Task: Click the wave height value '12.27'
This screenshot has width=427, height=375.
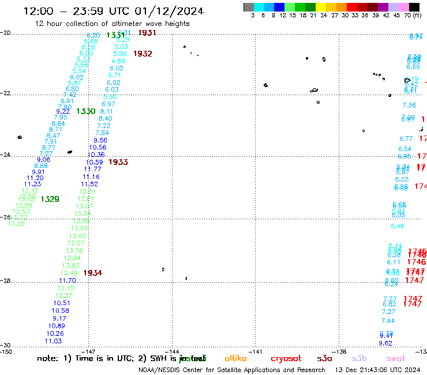Action: (63, 295)
